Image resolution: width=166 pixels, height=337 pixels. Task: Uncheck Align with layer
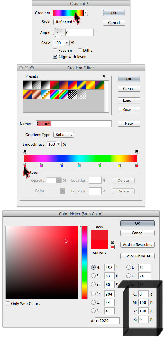pyautogui.click(x=55, y=57)
